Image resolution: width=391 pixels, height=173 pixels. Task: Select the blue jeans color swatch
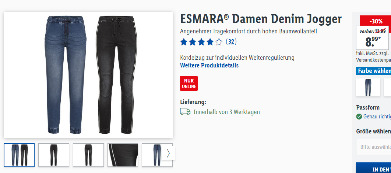pos(368,87)
